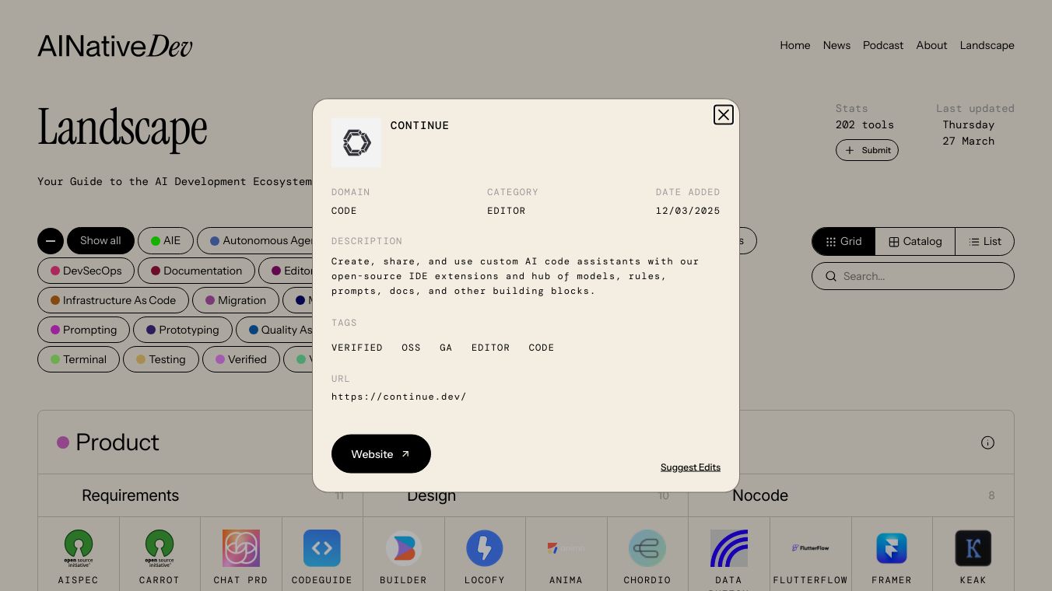Toggle the Infrastructure As Code filter
The image size is (1052, 591).
[113, 300]
